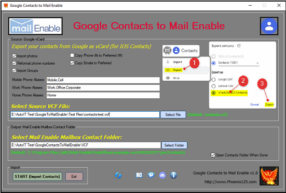The image size is (286, 193).
Task: Toggle Open Contacts Folder When Done
Action: 213,155
